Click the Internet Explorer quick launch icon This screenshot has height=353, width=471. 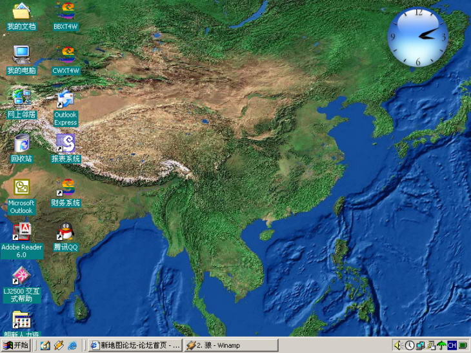coord(72,345)
